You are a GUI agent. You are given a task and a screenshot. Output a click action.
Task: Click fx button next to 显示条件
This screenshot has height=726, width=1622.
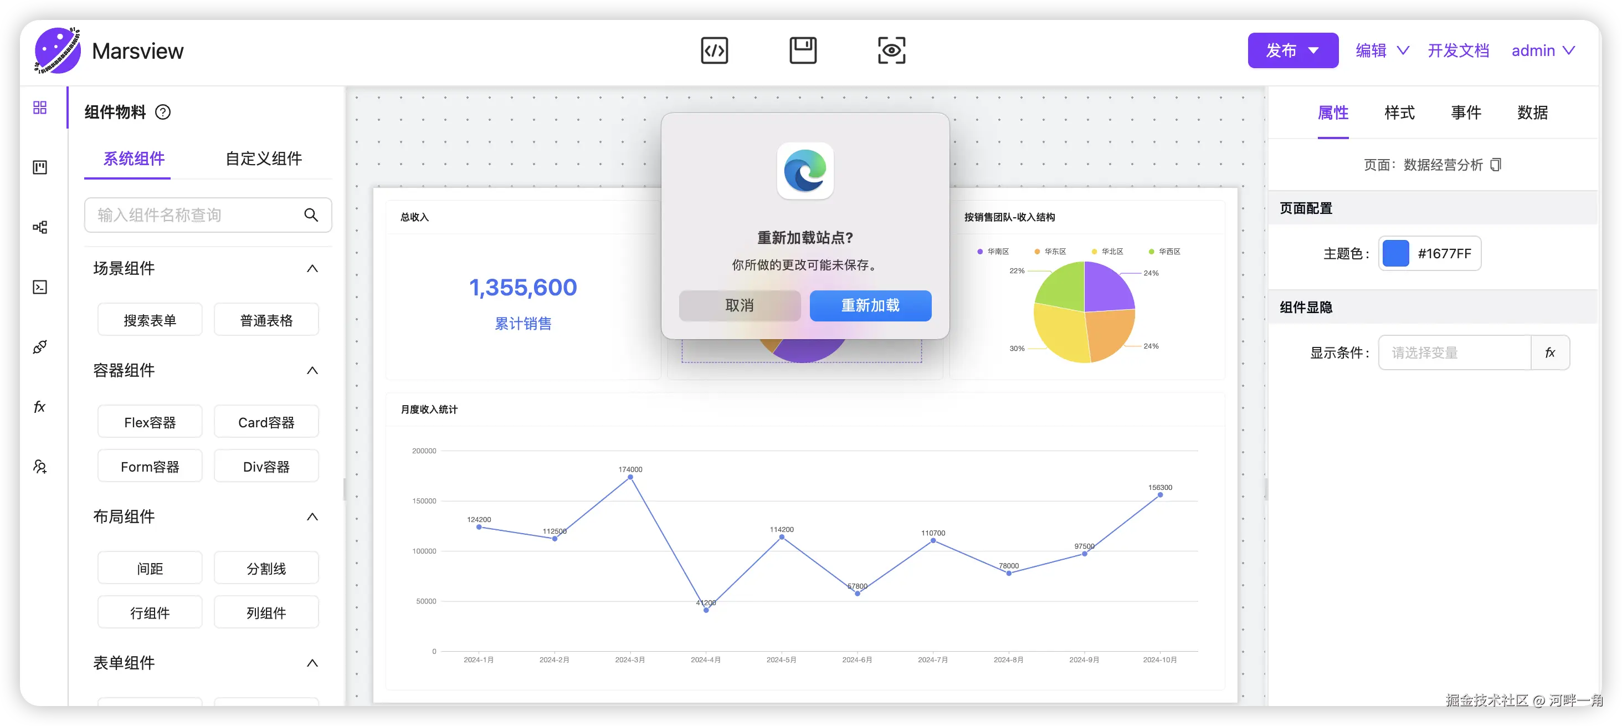coord(1549,352)
